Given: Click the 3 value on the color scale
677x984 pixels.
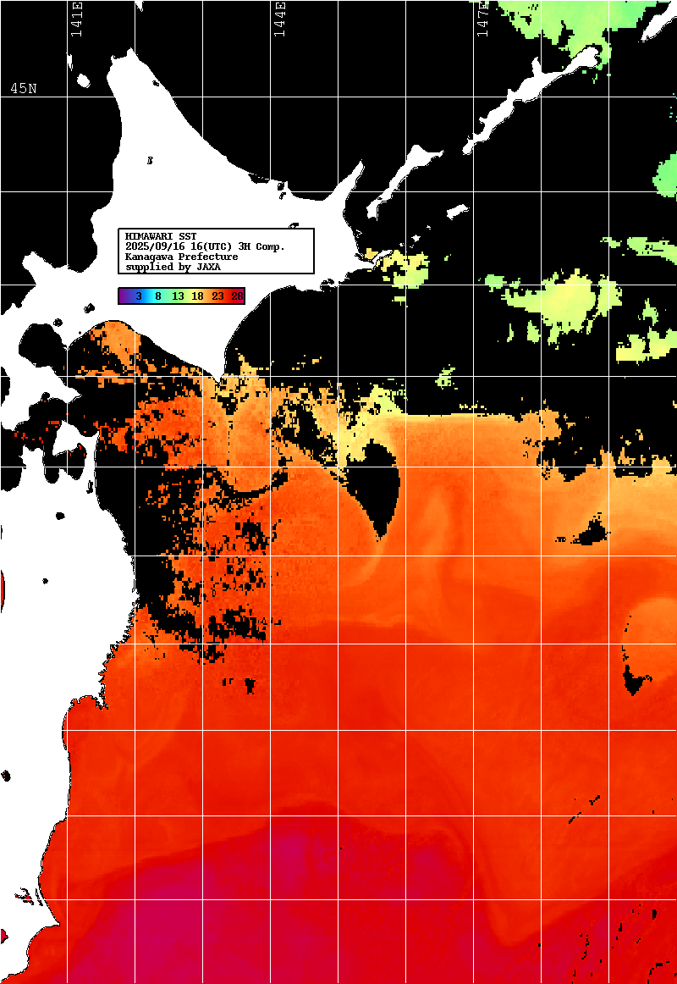Looking at the screenshot, I should pyautogui.click(x=138, y=296).
